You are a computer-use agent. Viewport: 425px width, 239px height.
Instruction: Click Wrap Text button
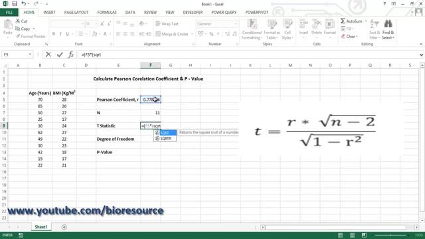167,24
